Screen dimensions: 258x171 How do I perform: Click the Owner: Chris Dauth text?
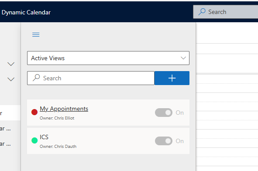(x=58, y=147)
